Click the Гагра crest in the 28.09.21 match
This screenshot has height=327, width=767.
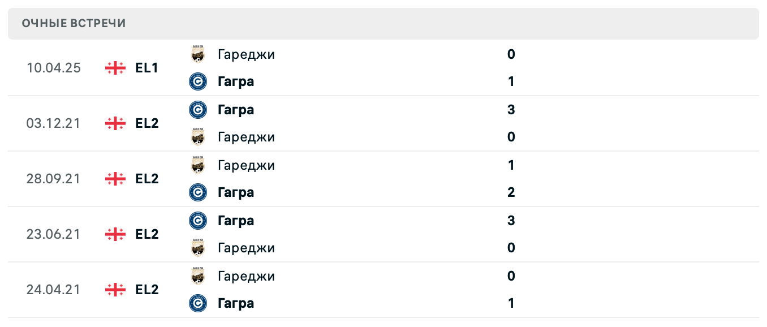click(x=198, y=192)
